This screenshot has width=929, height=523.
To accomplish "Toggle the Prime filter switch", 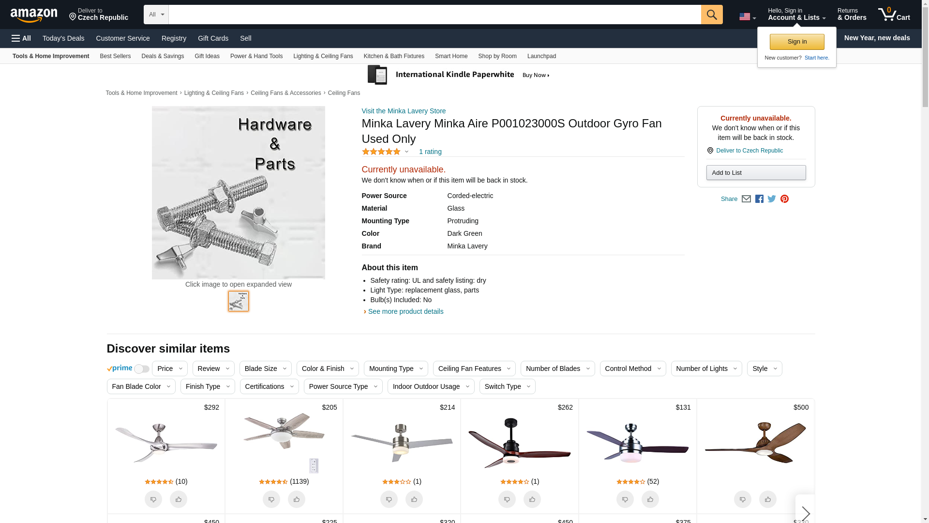I will 141,369.
